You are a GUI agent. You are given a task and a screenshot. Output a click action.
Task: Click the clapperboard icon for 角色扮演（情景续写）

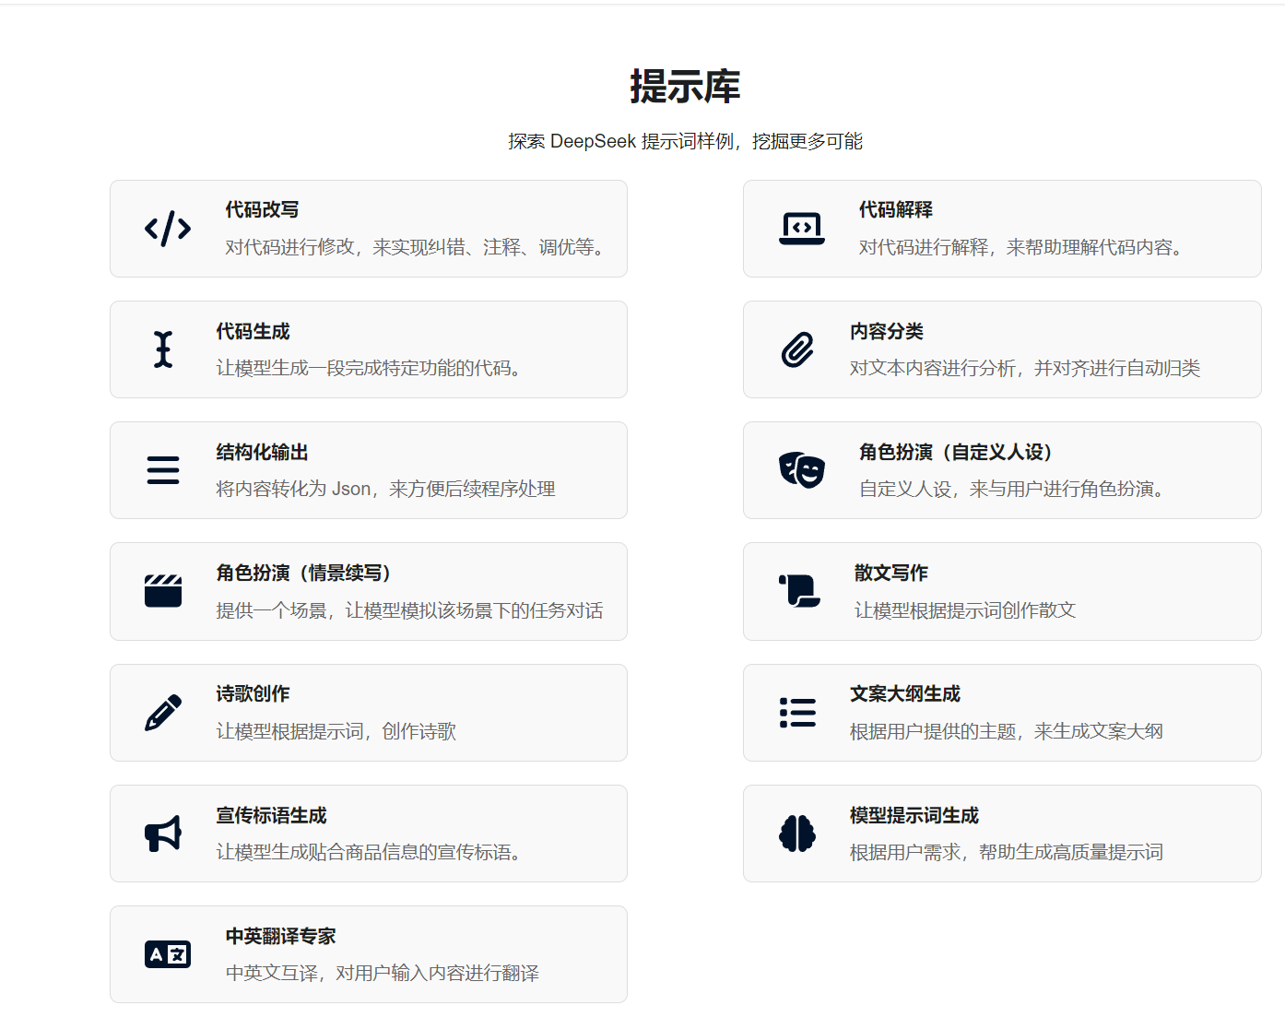163,591
